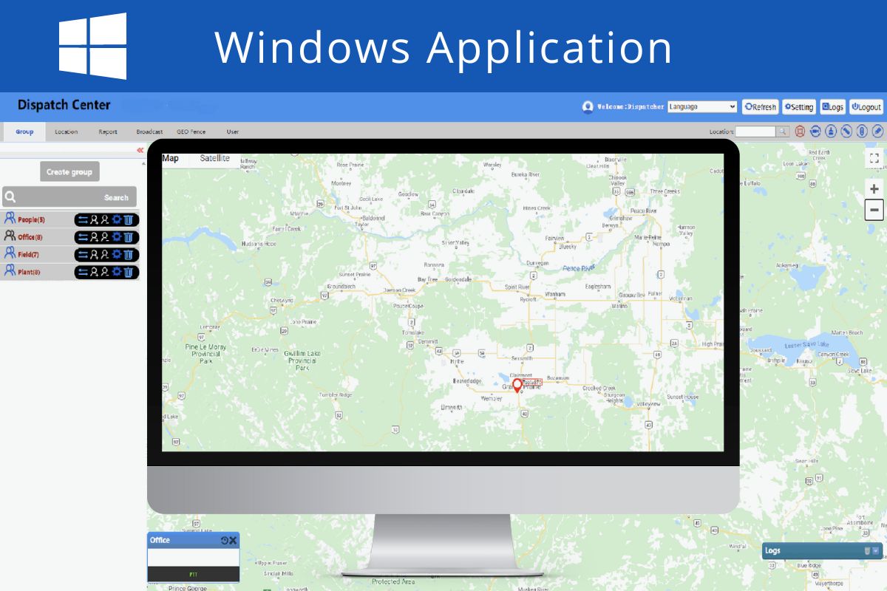The image size is (887, 591).
Task: Click the transfer arrows for Field group
Action: coord(83,255)
